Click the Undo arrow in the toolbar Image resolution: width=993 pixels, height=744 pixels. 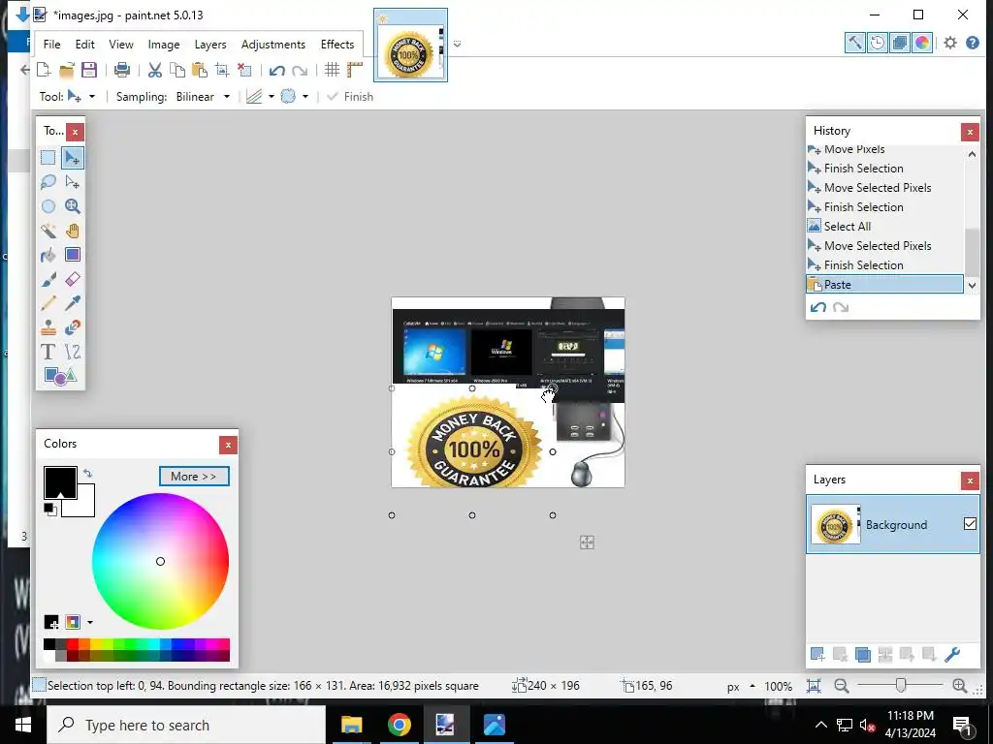tap(276, 70)
